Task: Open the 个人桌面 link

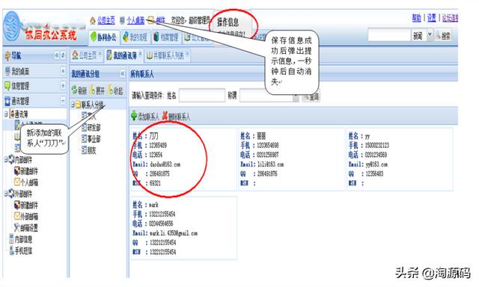Action: tap(135, 20)
